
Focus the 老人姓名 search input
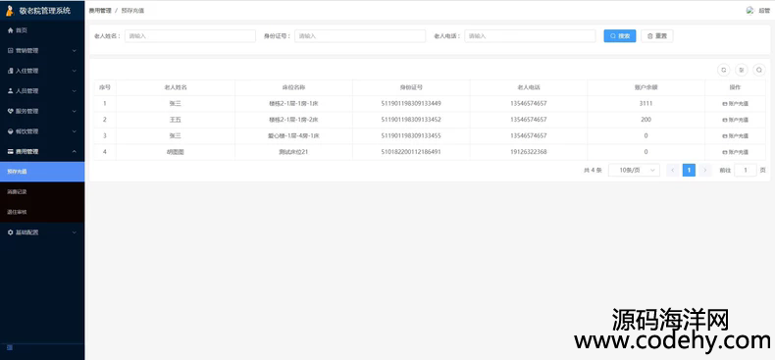190,36
